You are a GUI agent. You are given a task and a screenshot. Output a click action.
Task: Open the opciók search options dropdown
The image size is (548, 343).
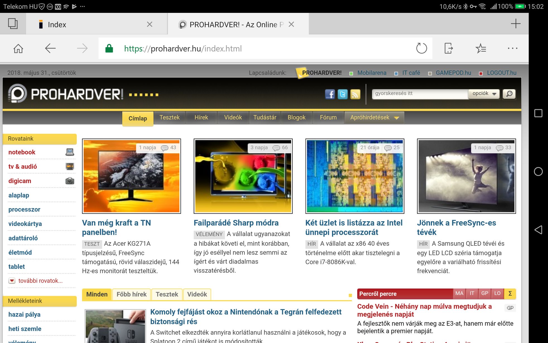tap(484, 94)
